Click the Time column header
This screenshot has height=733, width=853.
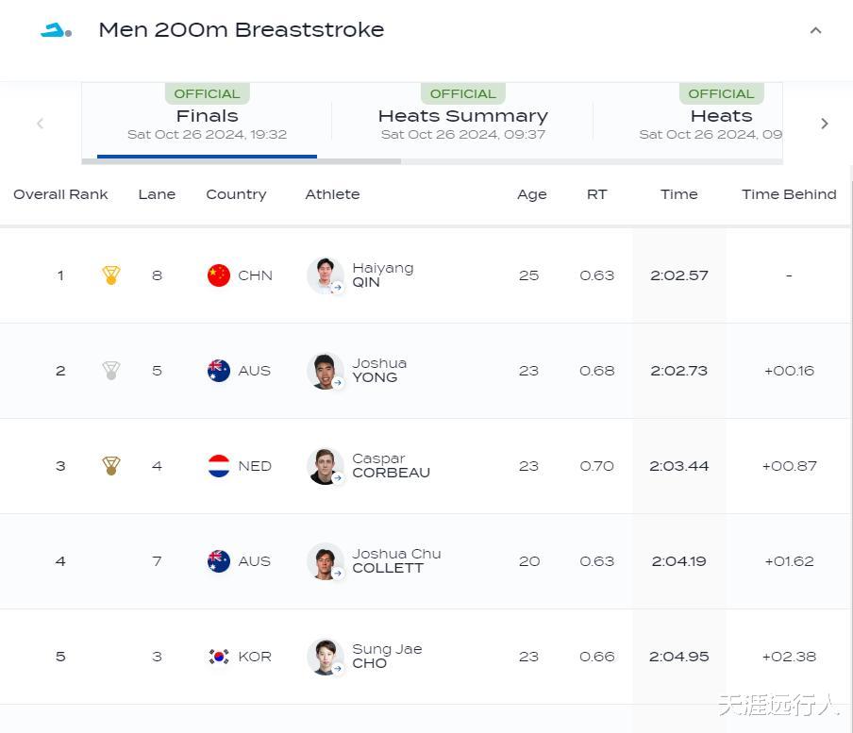[x=678, y=194]
